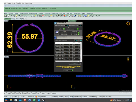Click the Copy icon in the toolbar
Viewport: 136px width, 102px height.
coord(14,16)
